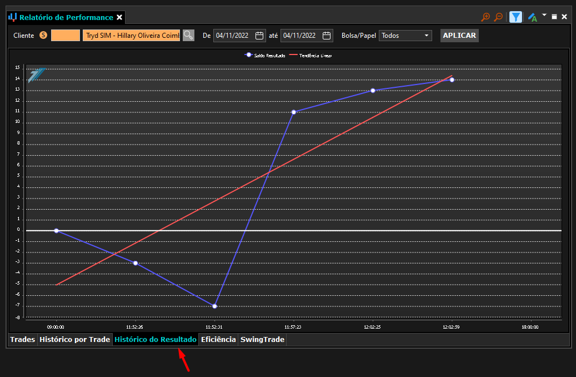
Task: Open the small dropdown arrow beside the pencil icon
Action: point(544,15)
